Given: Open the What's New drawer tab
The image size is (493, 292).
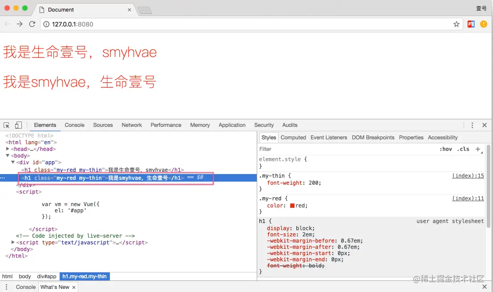Looking at the screenshot, I should tap(55, 287).
